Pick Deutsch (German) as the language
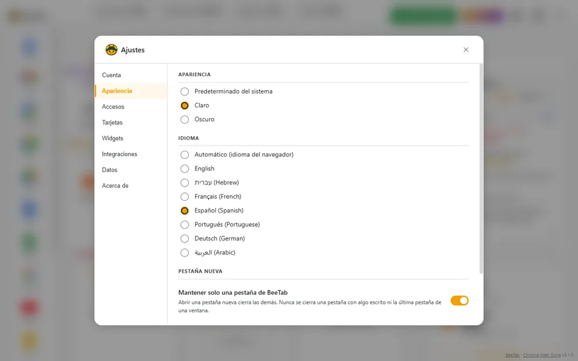 [185, 239]
